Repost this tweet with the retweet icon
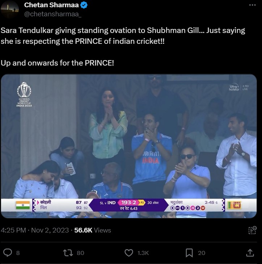Image resolution: width=262 pixels, height=264 pixels. [x=68, y=253]
